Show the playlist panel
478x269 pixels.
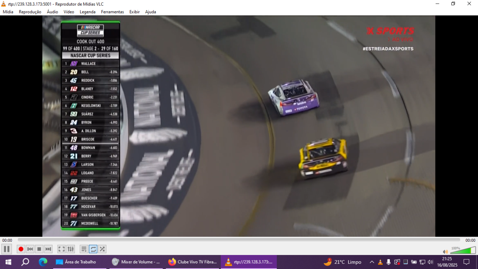pyautogui.click(x=84, y=249)
